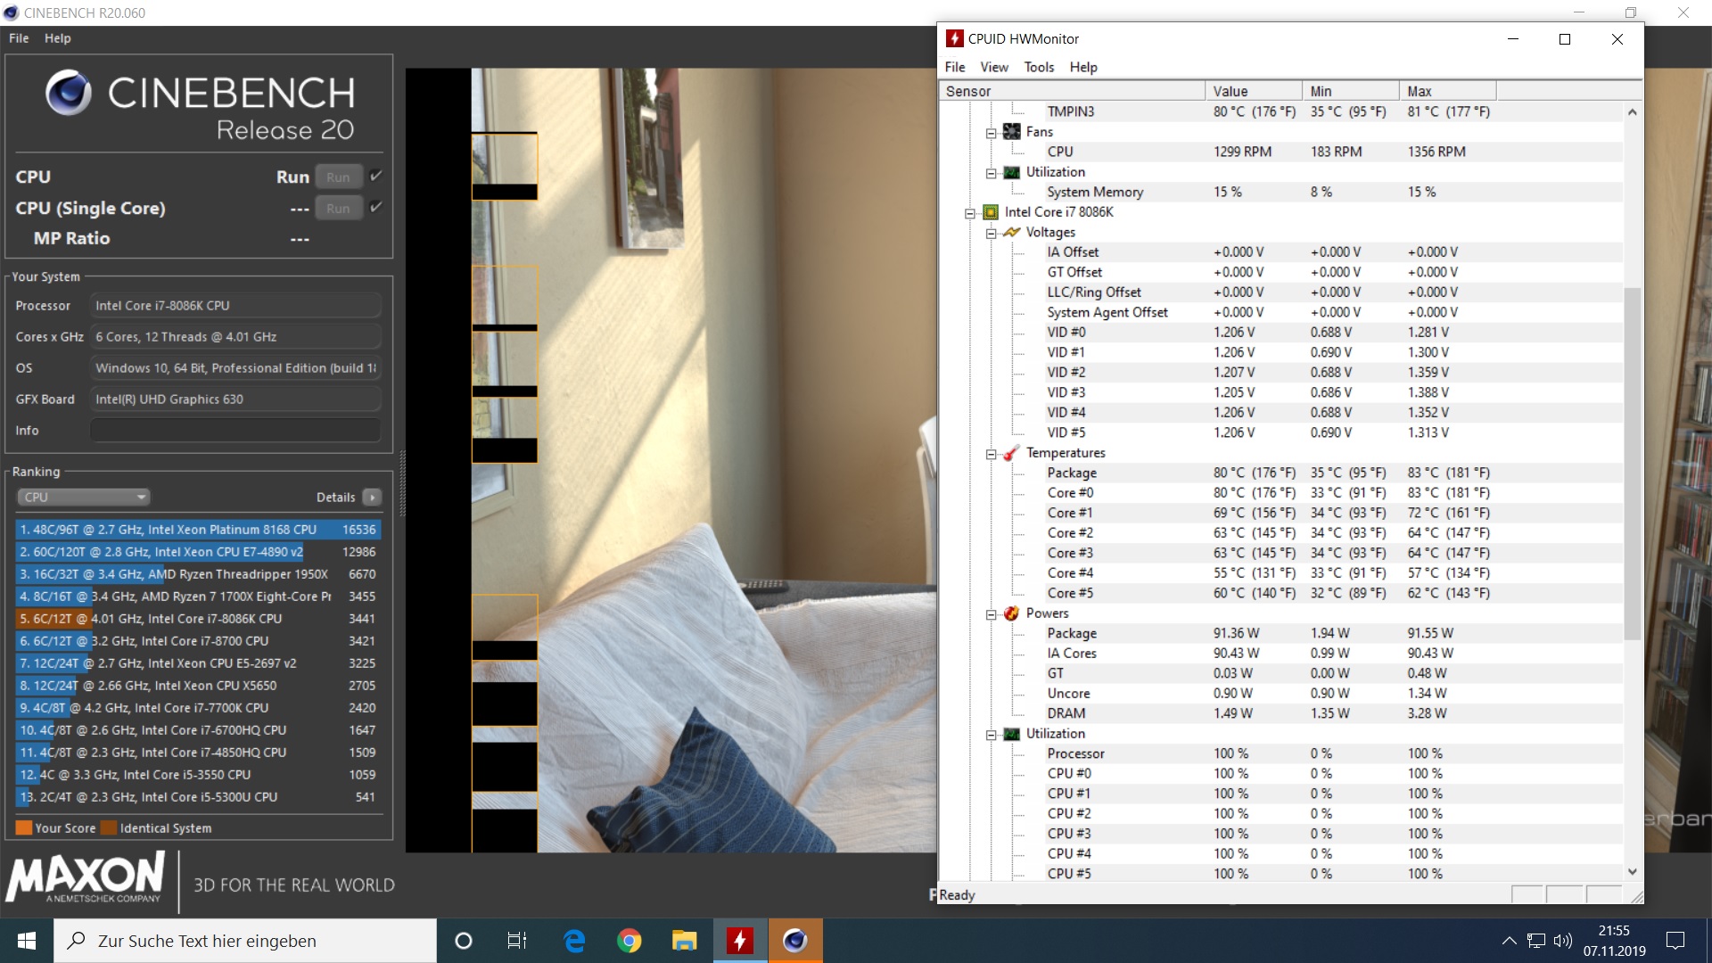The image size is (1712, 963).
Task: Collapse the Intel Core i7 8086K node
Action: pos(969,213)
